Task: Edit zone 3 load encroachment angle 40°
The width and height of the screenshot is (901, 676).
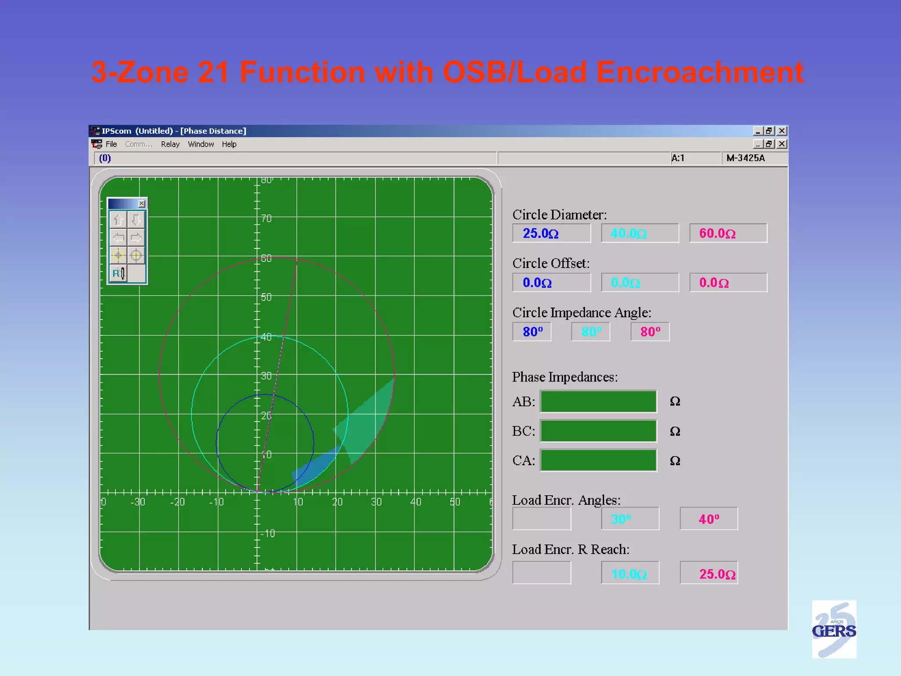Action: tap(709, 518)
